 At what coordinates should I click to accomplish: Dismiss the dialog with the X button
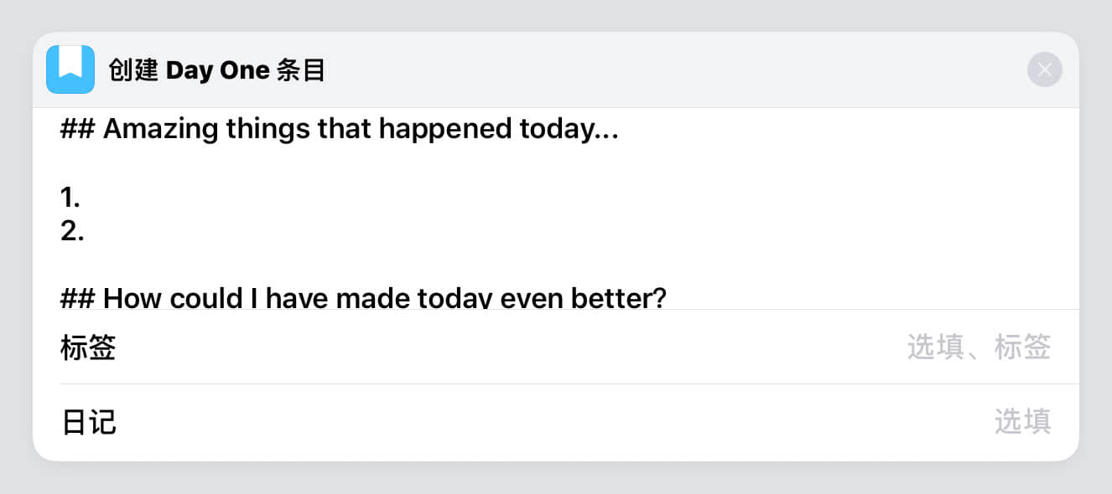tap(1044, 69)
